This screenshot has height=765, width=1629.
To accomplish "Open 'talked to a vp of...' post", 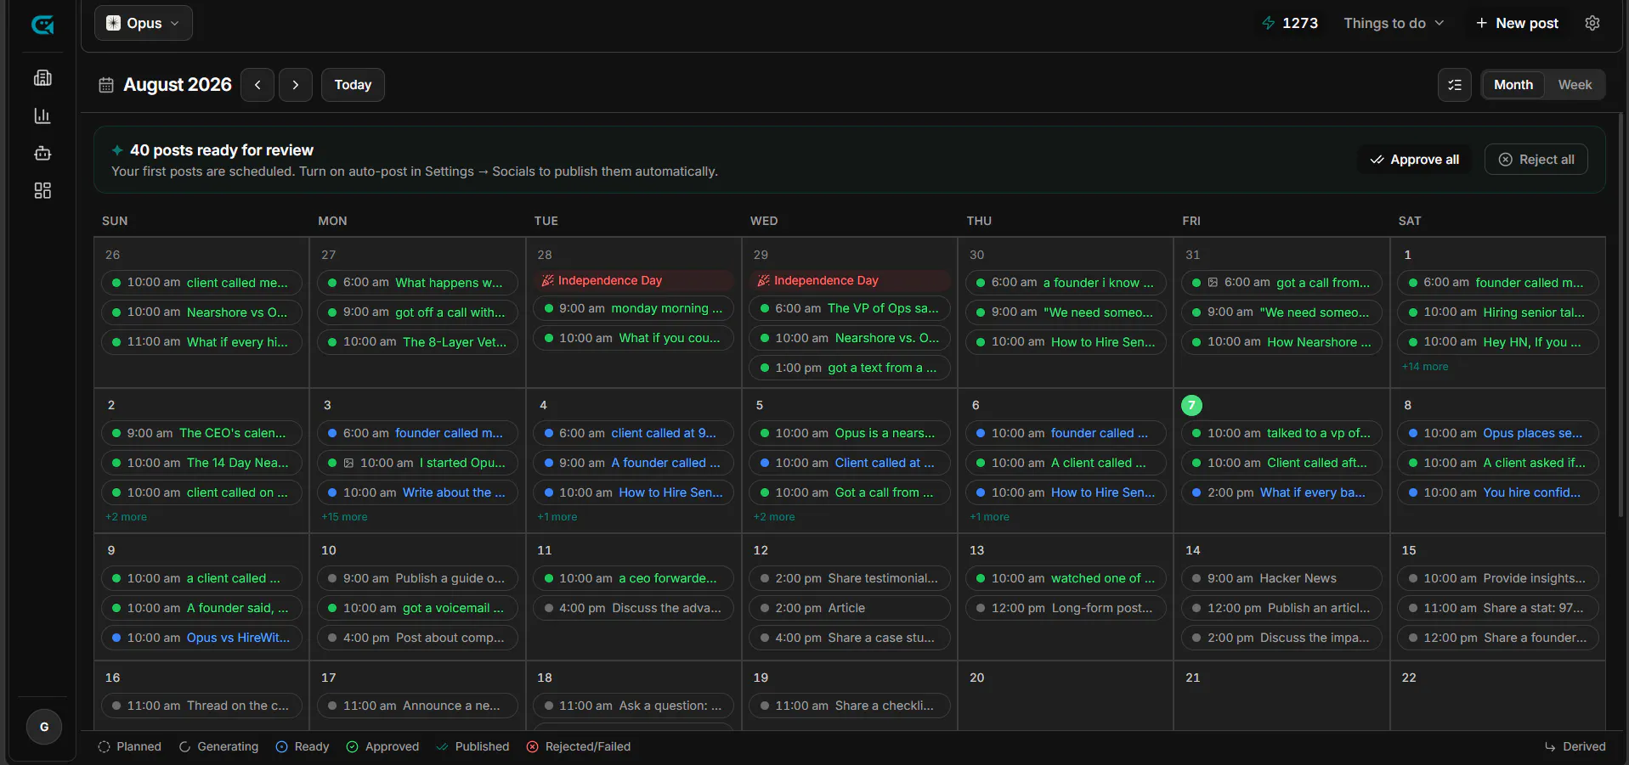I will point(1281,433).
